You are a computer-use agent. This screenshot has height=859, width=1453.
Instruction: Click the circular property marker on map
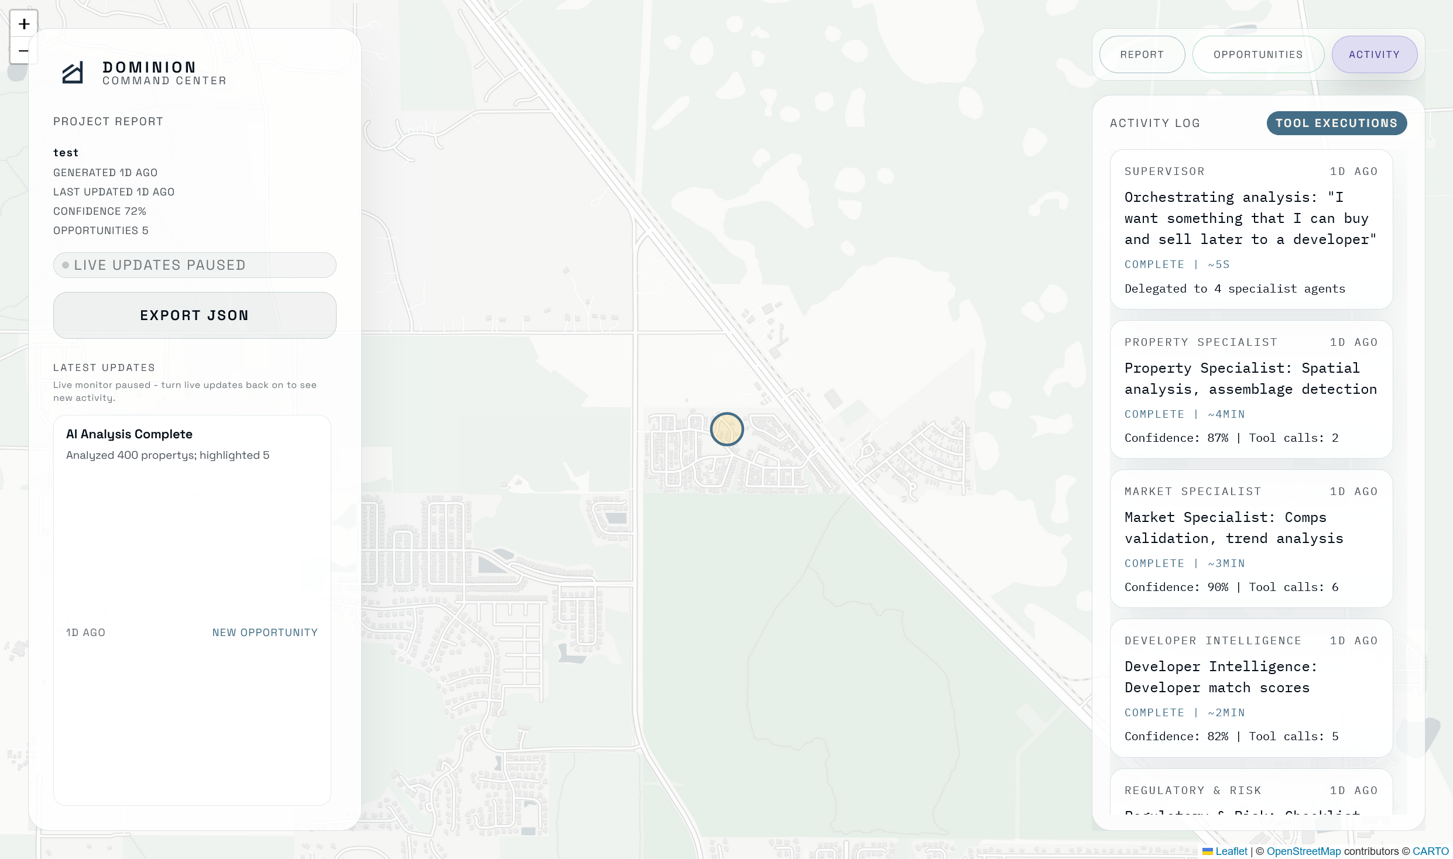pos(726,429)
